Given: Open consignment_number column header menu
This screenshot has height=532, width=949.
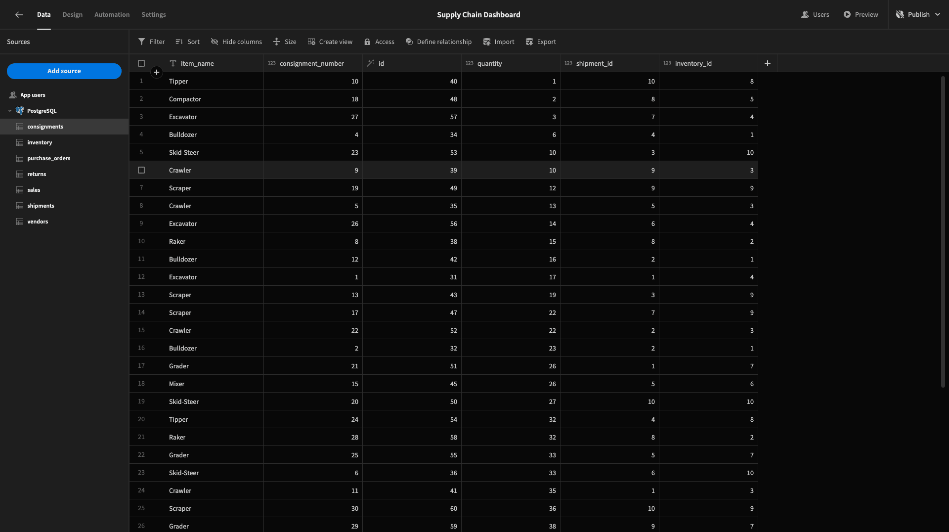Looking at the screenshot, I should tap(313, 63).
